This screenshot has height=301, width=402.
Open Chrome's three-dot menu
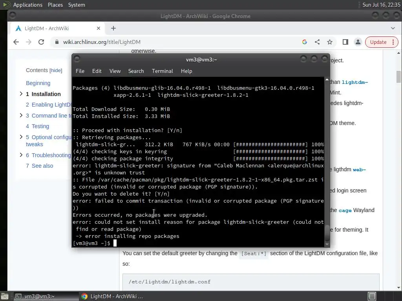393,42
